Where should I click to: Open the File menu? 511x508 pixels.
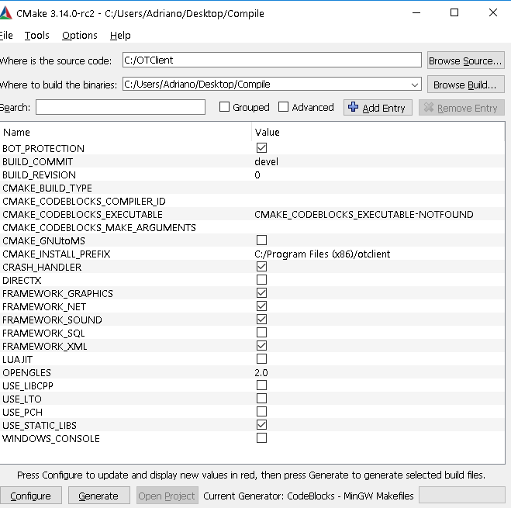tap(6, 35)
